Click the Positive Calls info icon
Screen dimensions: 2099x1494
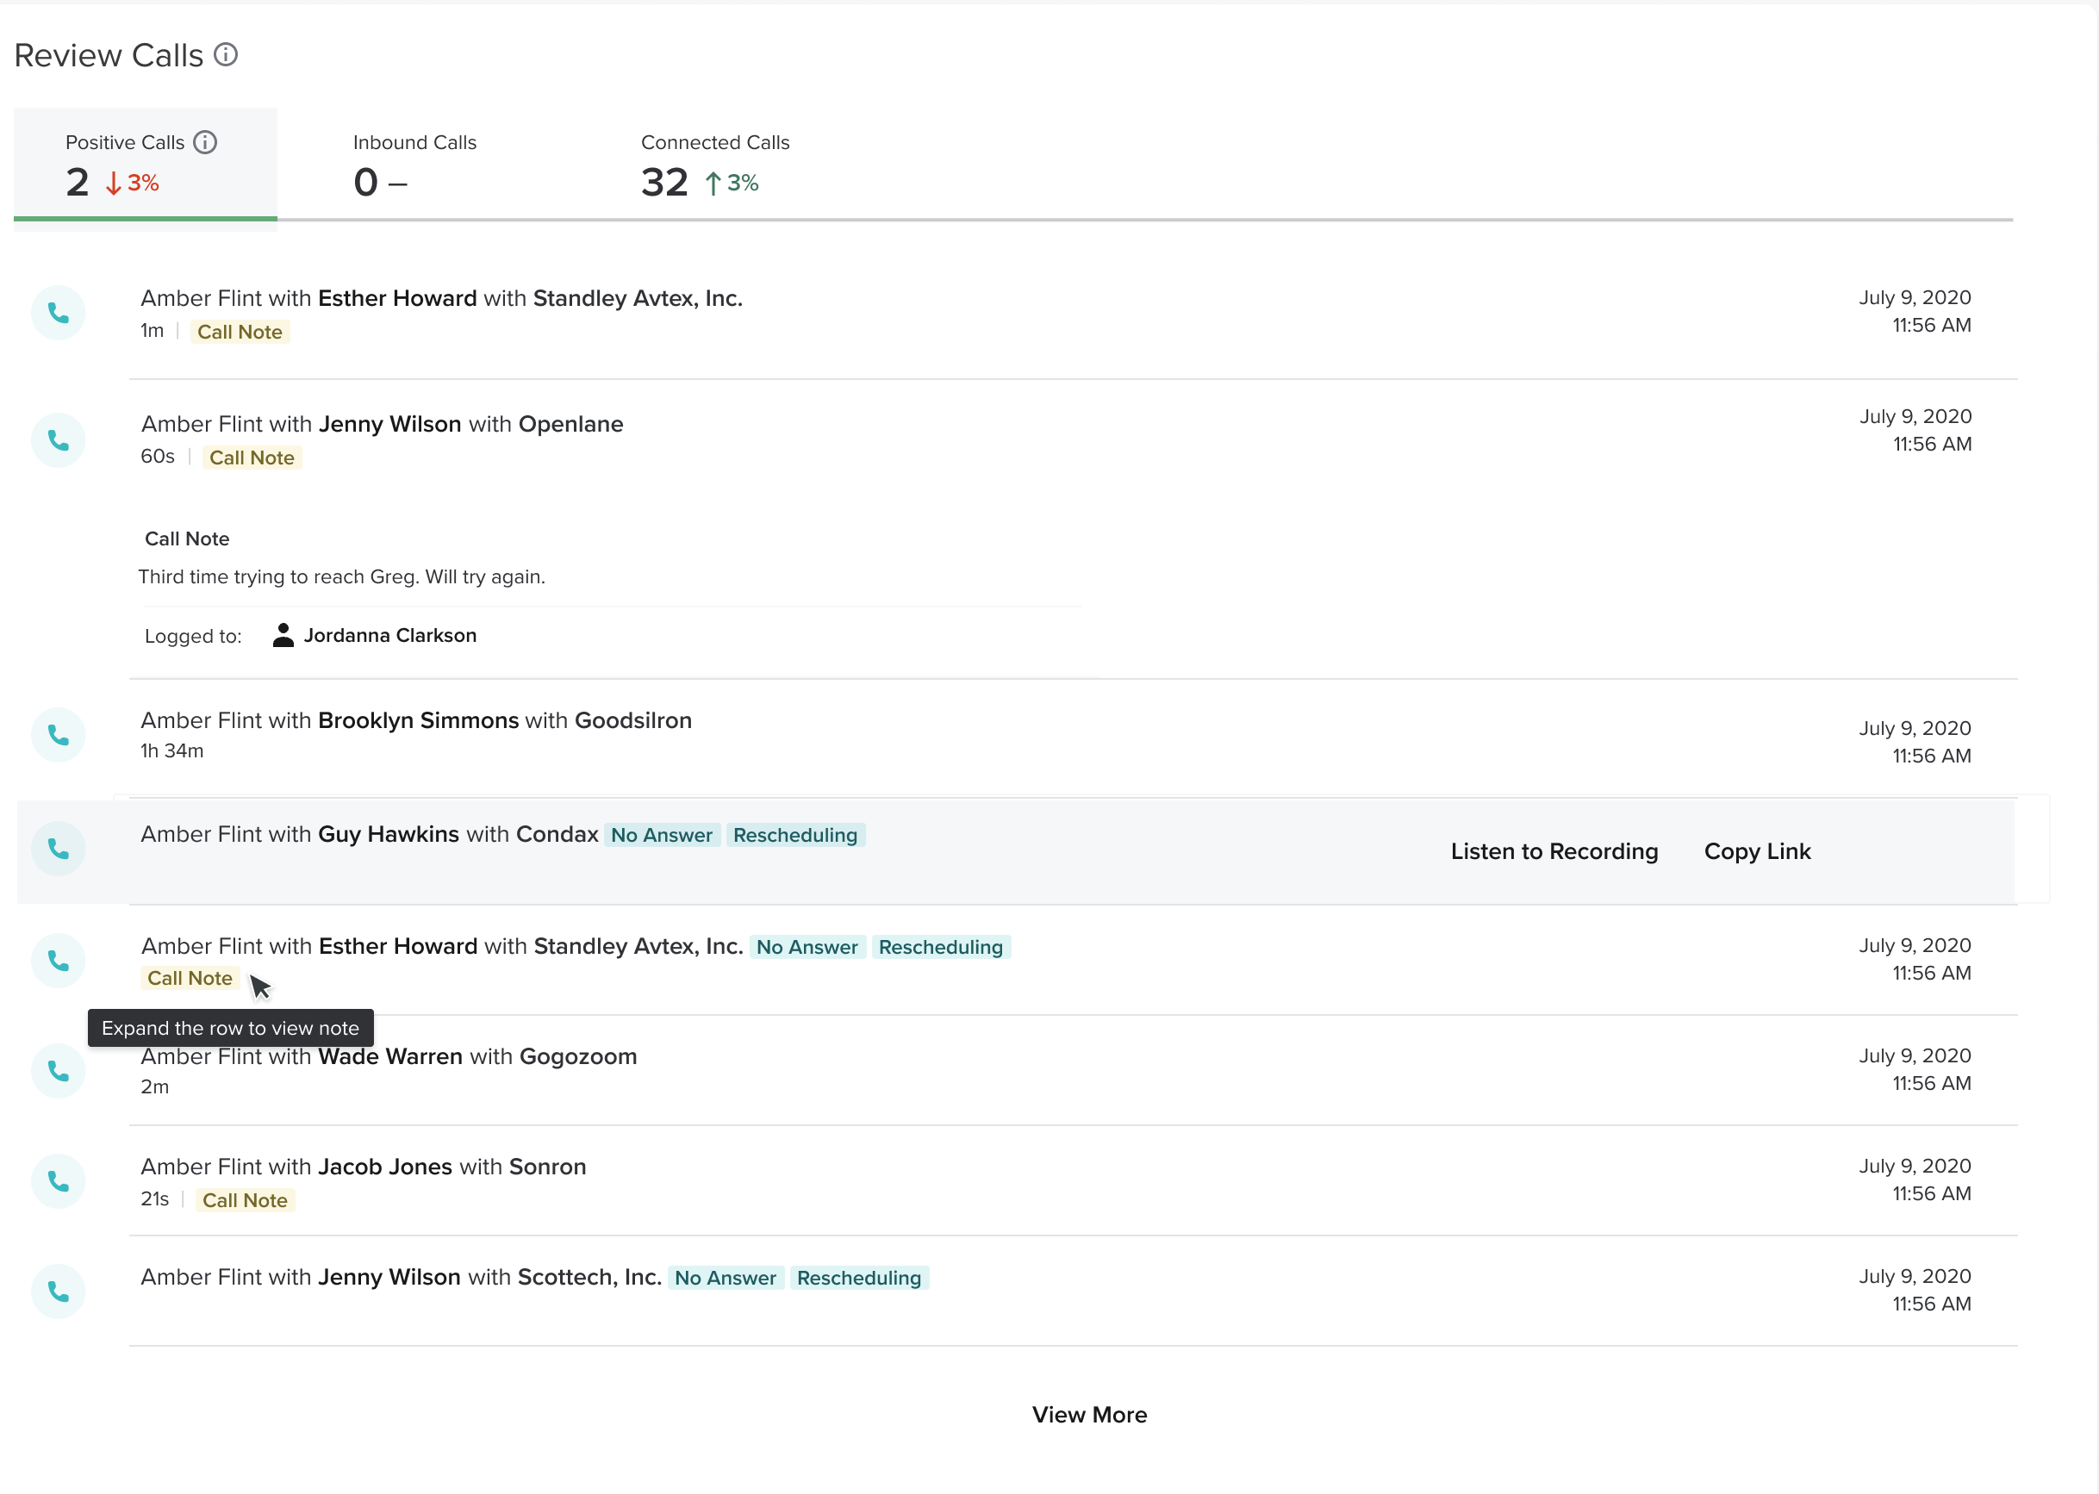206,142
